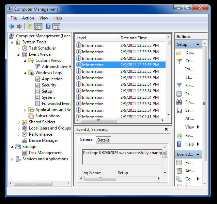
Task: Collapse the System Tools tree node
Action: 12,42
